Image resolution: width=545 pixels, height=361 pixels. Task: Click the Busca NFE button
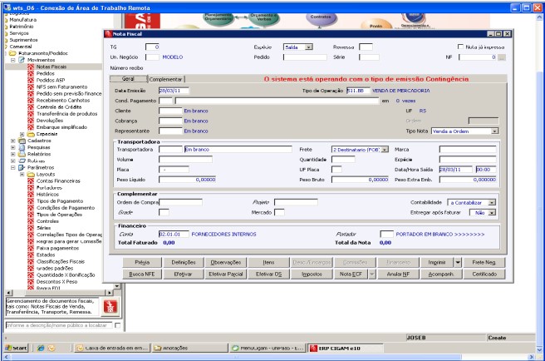tap(142, 274)
